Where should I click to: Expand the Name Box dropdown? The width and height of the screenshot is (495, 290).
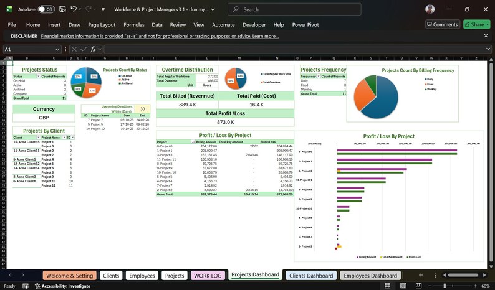57,49
